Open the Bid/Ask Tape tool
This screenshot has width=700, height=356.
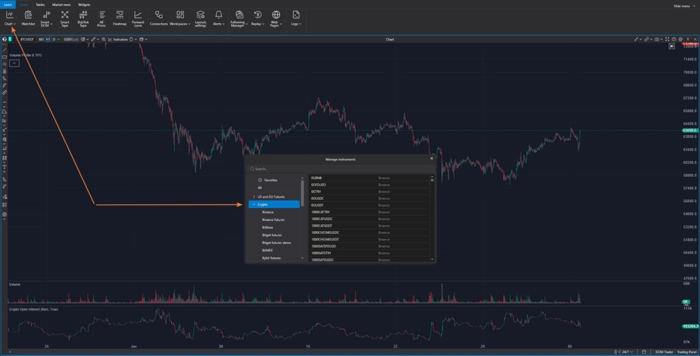tap(83, 19)
